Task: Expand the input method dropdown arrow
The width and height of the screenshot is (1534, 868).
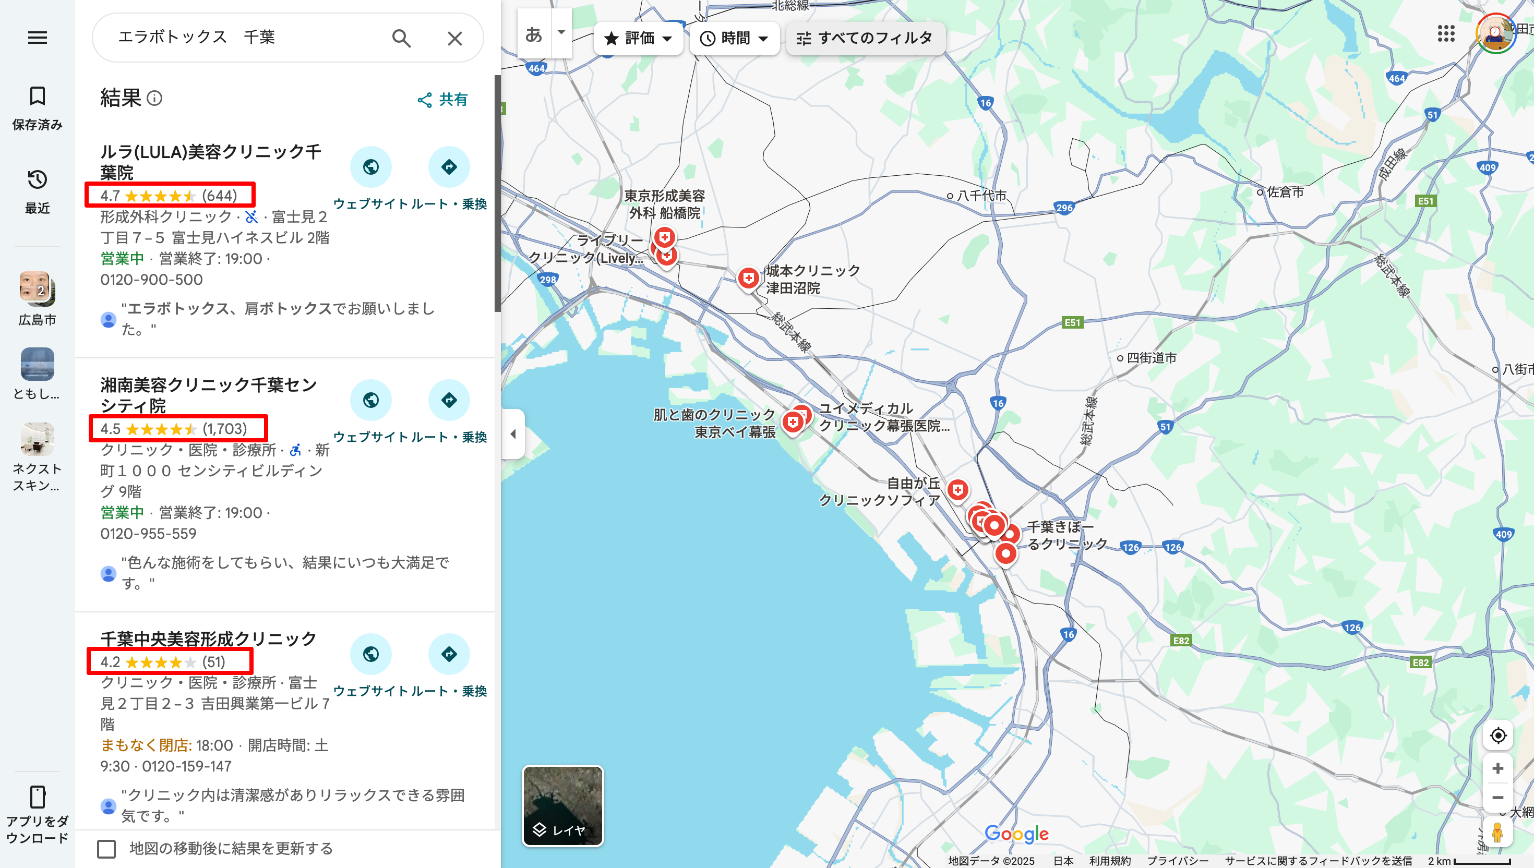Action: coord(561,33)
